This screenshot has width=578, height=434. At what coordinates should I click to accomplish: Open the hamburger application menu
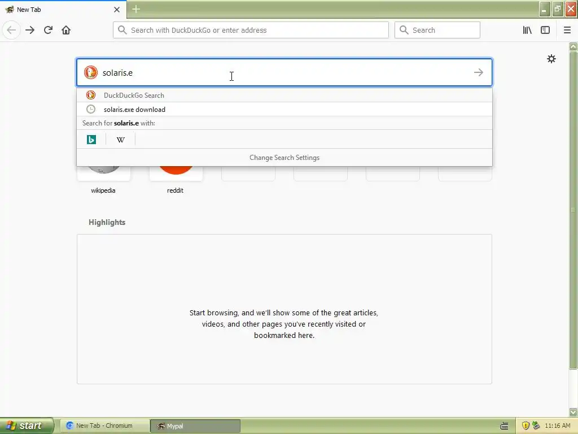coord(567,30)
